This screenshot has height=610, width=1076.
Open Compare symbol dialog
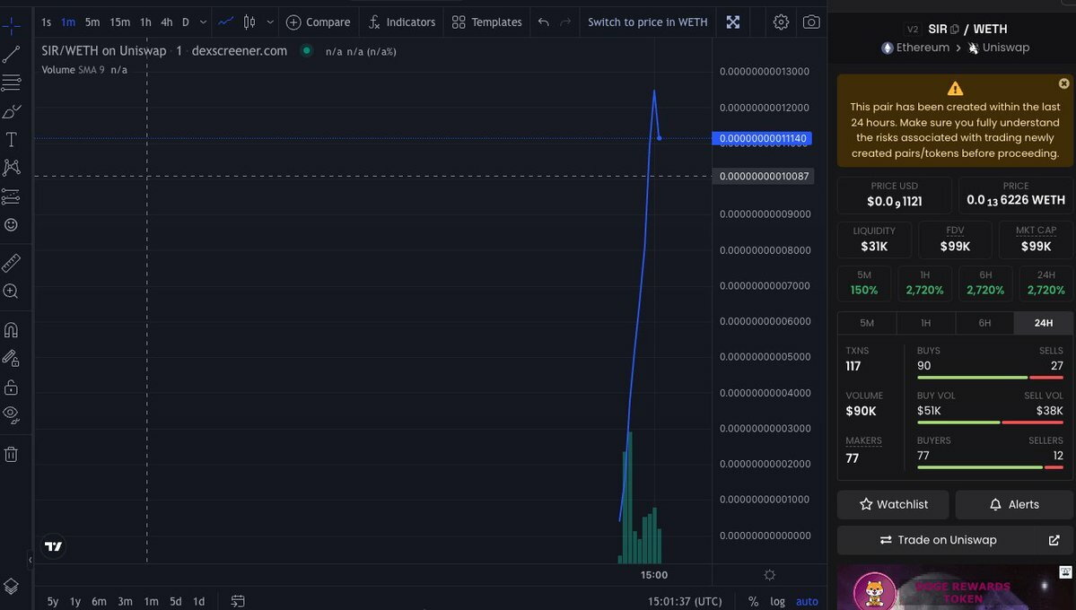tap(318, 22)
